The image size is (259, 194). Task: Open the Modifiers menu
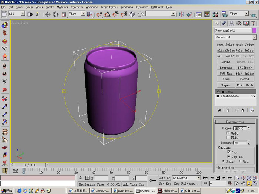[62, 7]
